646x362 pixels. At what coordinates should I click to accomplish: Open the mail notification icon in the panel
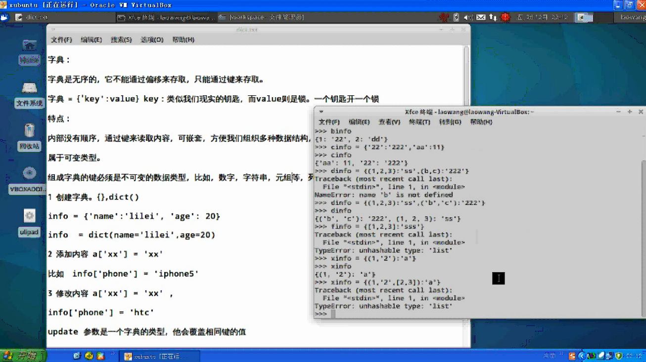point(481,17)
